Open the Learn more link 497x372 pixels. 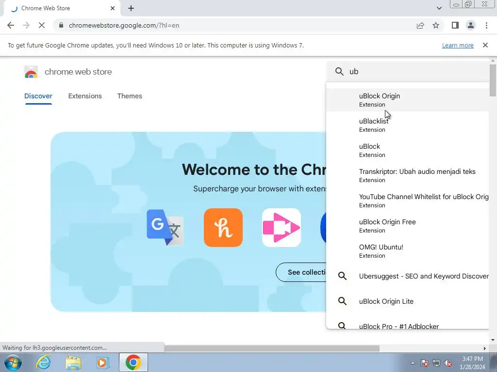click(x=458, y=45)
